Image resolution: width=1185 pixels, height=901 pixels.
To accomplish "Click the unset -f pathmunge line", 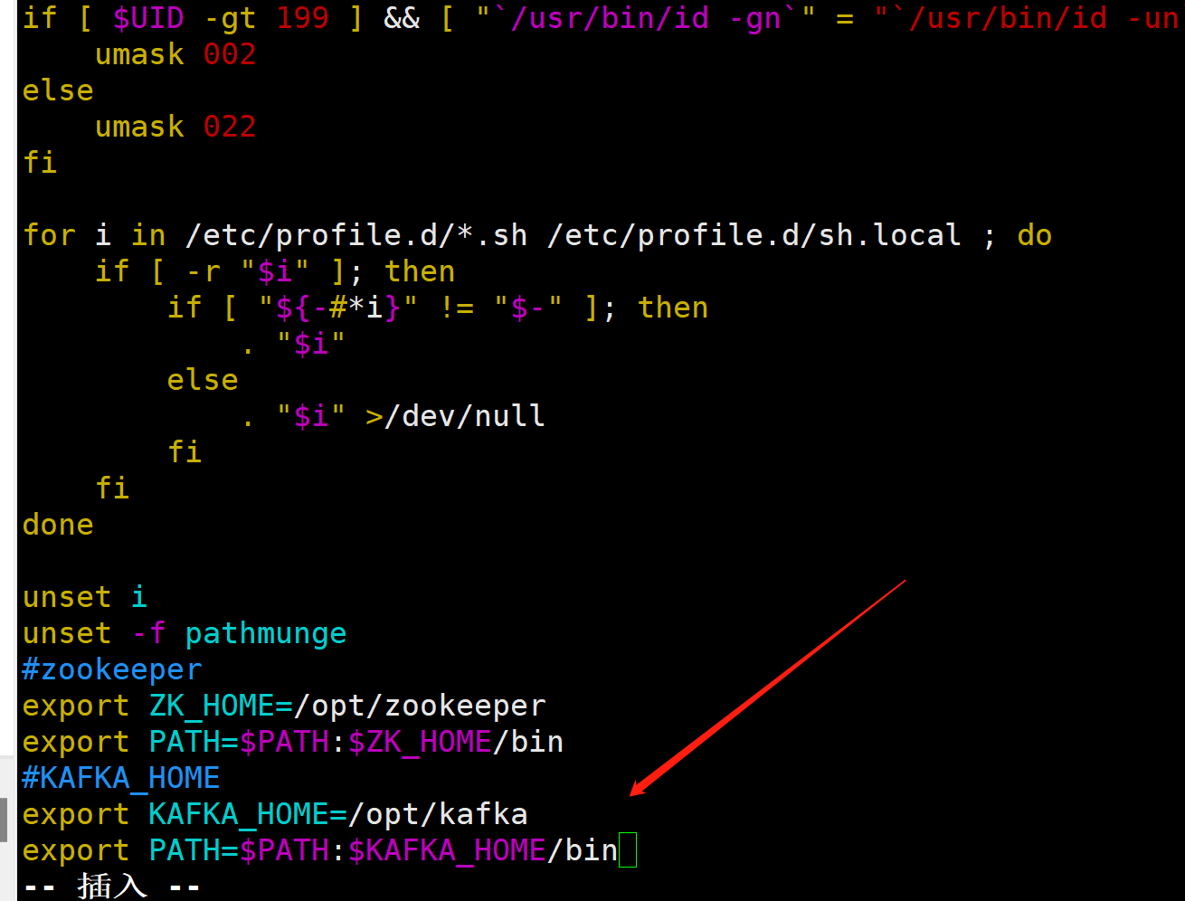I will (184, 632).
